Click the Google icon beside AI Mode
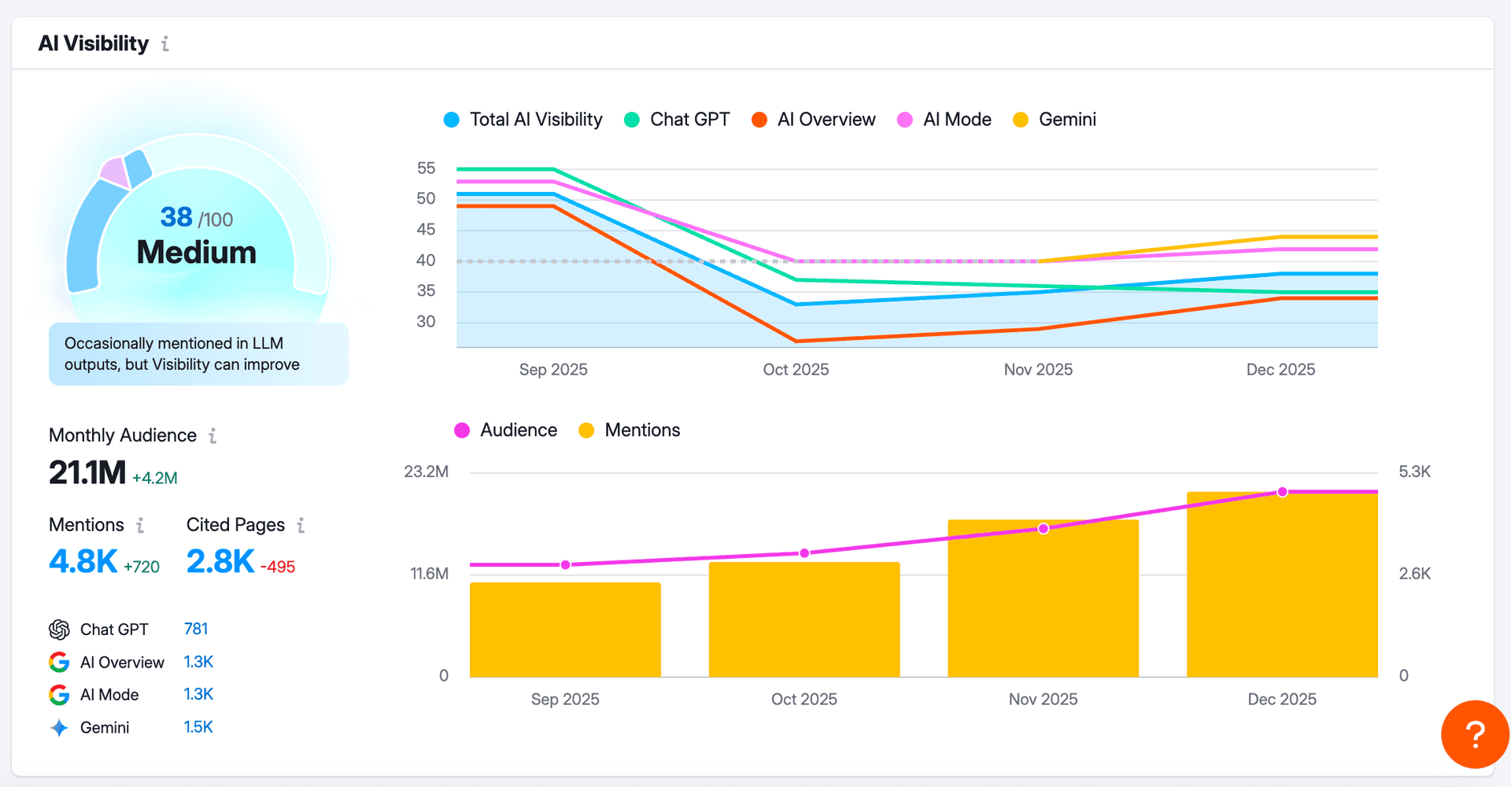This screenshot has width=1511, height=787. [x=59, y=695]
